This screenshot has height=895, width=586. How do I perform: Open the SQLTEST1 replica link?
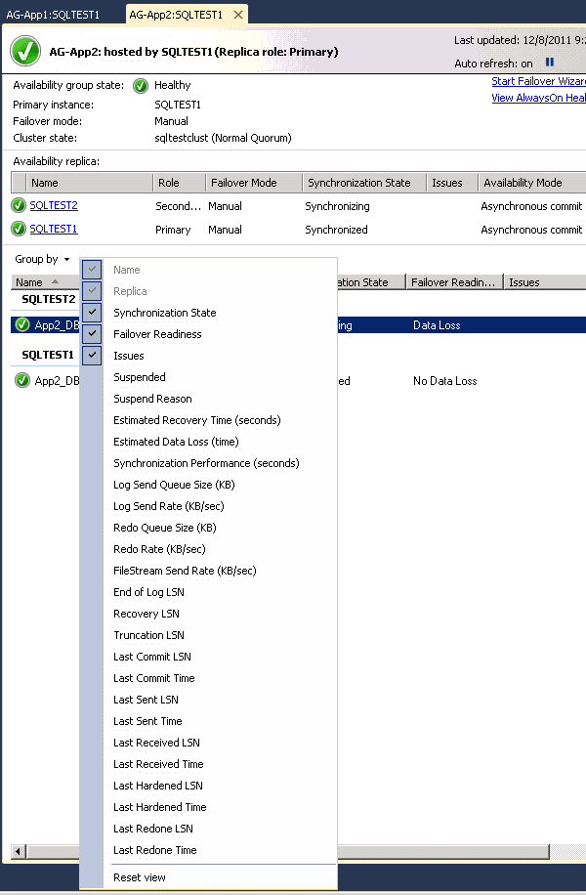click(54, 229)
